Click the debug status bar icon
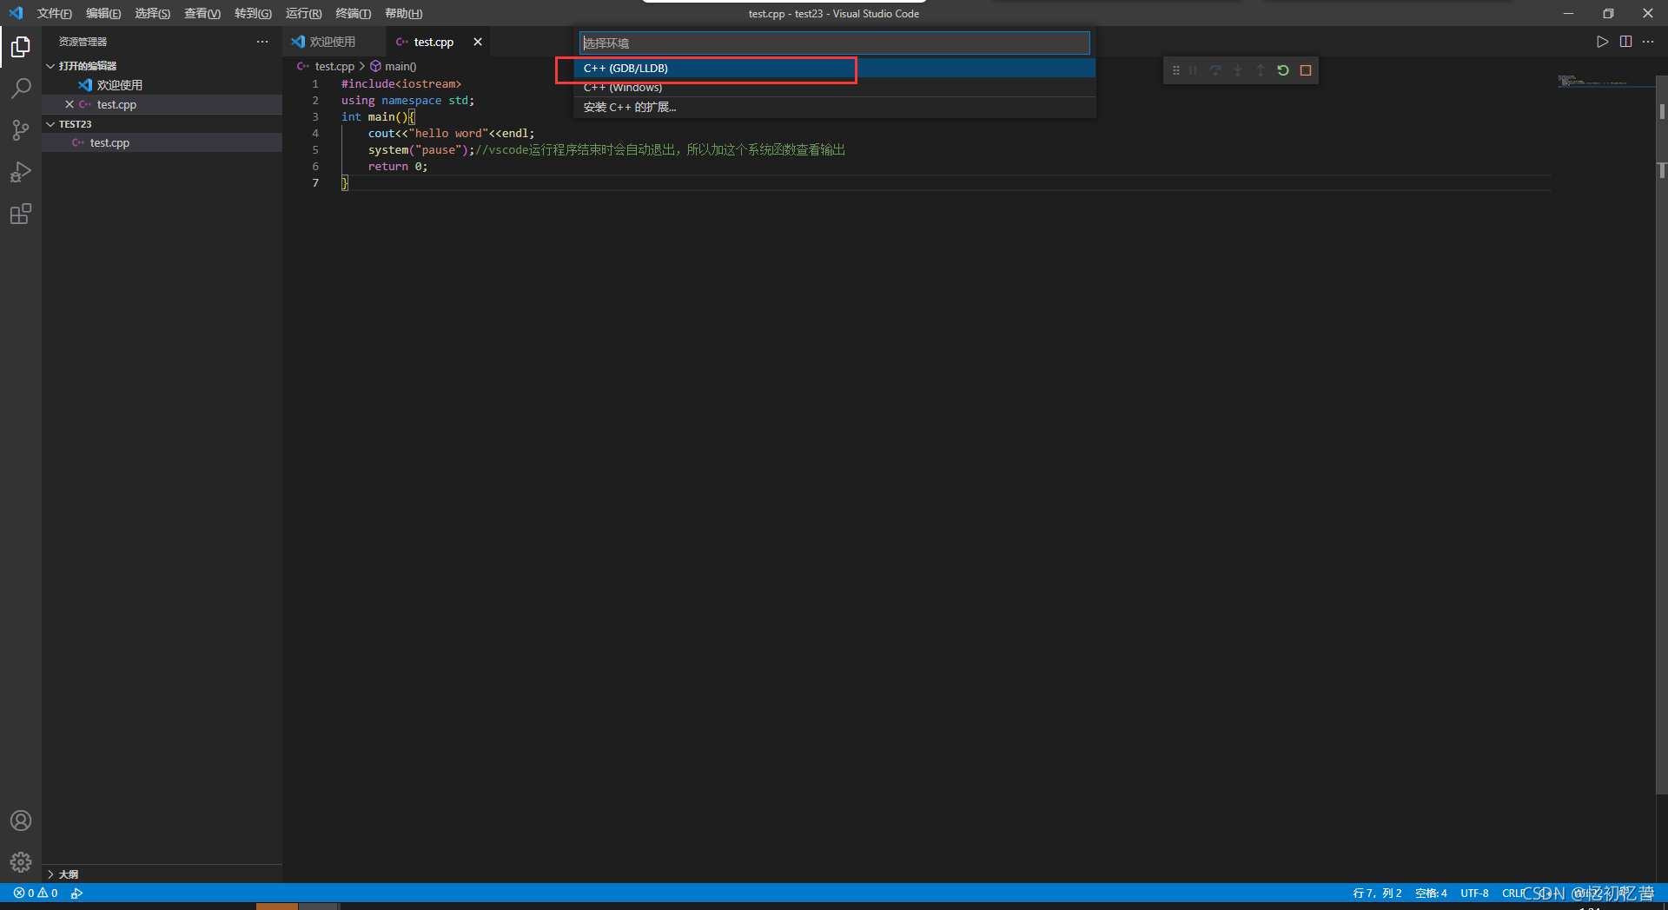1668x910 pixels. click(x=77, y=893)
